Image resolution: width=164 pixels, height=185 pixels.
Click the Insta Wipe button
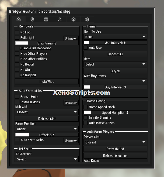[x=47, y=81]
